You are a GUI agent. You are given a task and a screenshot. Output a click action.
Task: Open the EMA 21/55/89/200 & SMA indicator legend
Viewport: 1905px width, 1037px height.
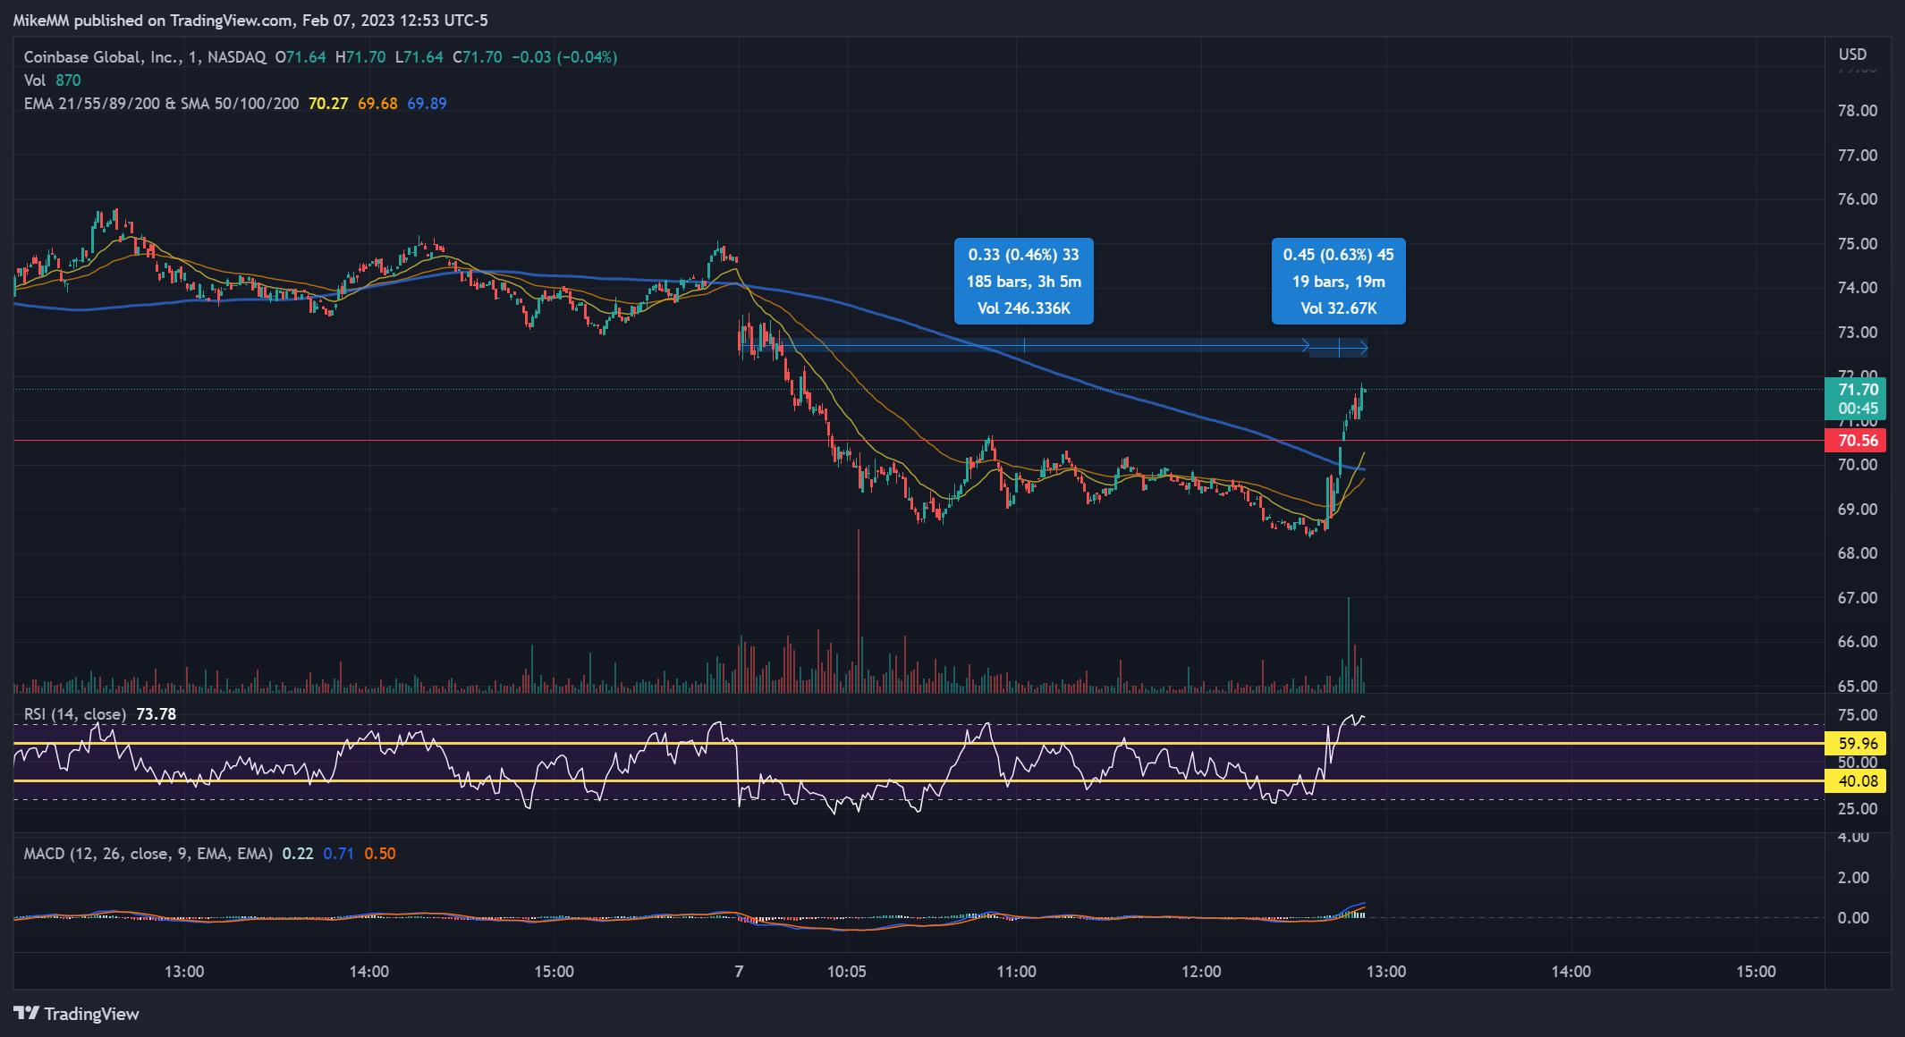161,104
